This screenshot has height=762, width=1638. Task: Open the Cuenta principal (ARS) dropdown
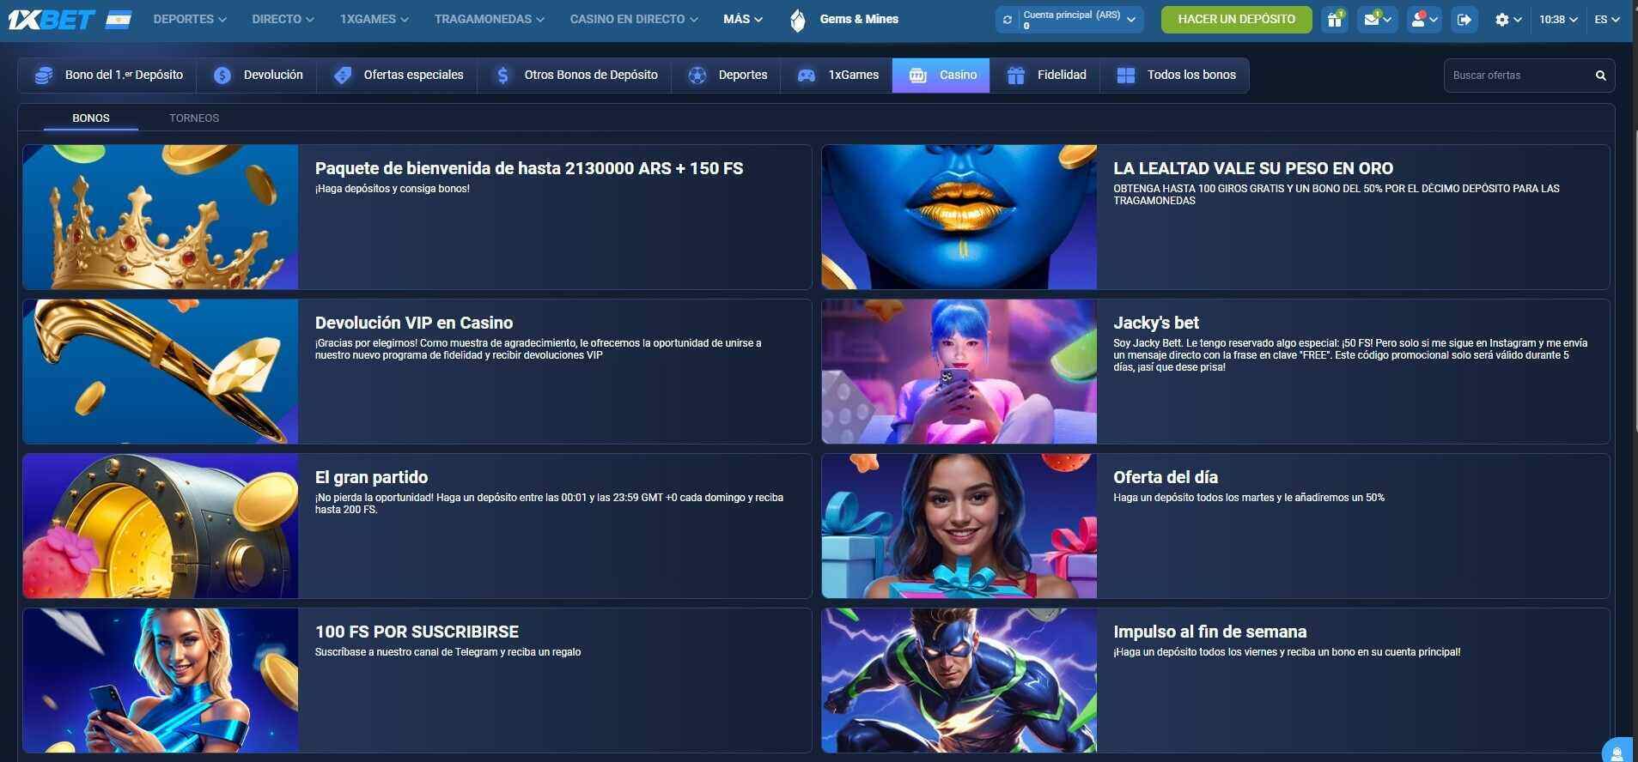click(1069, 20)
